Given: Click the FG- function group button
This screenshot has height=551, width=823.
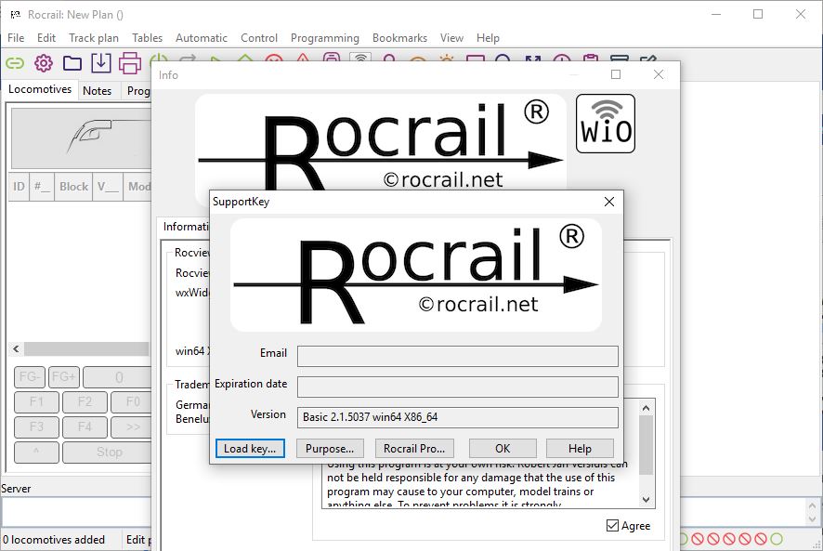Looking at the screenshot, I should (30, 377).
